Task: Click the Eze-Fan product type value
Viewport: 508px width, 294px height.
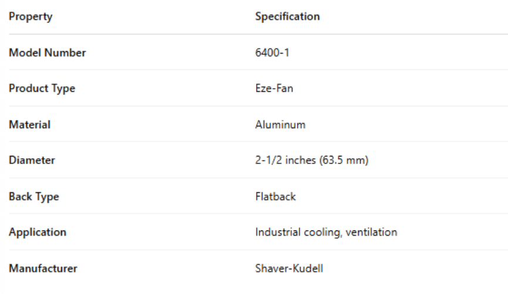Action: pyautogui.click(x=274, y=89)
